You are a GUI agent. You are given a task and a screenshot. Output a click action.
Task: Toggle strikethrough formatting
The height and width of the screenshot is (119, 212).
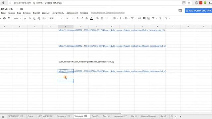(87, 18)
